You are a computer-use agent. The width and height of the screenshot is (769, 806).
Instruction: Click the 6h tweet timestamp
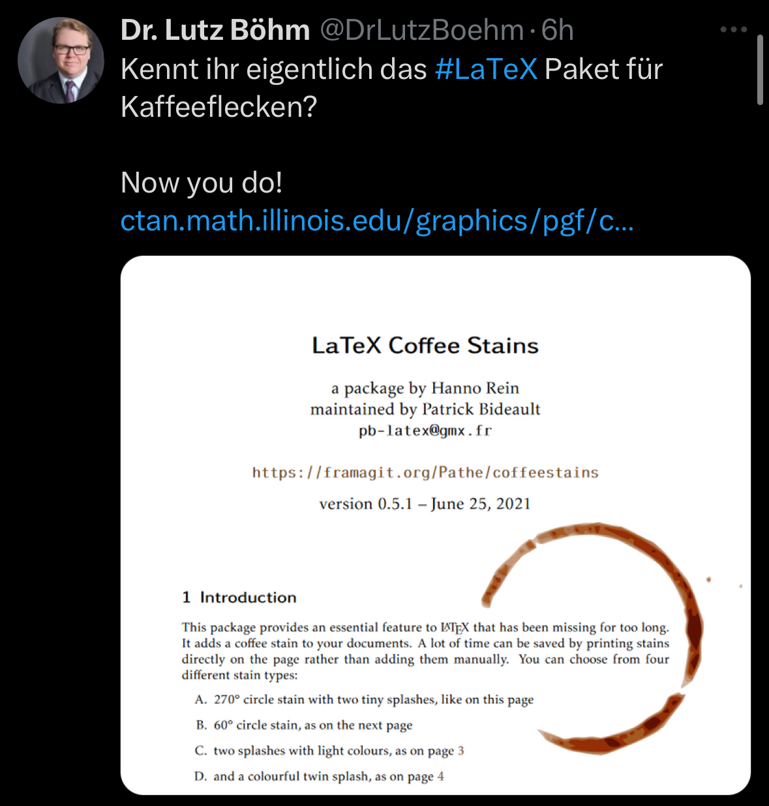pyautogui.click(x=558, y=31)
